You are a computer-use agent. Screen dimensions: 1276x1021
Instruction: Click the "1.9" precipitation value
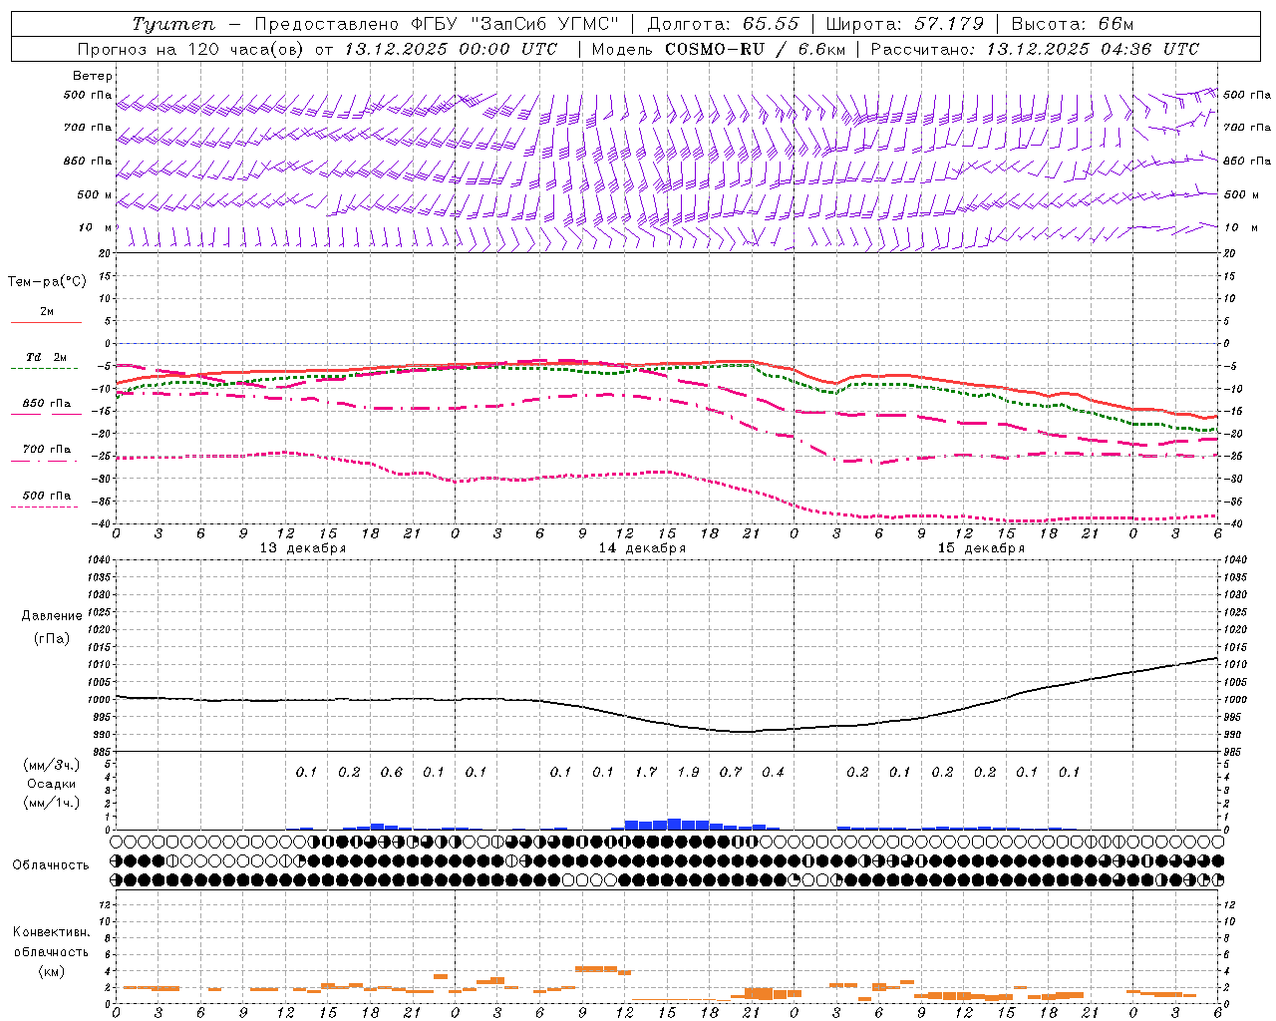(688, 772)
